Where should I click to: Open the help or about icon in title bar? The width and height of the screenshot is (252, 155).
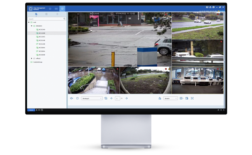pyautogui.click(x=213, y=7)
